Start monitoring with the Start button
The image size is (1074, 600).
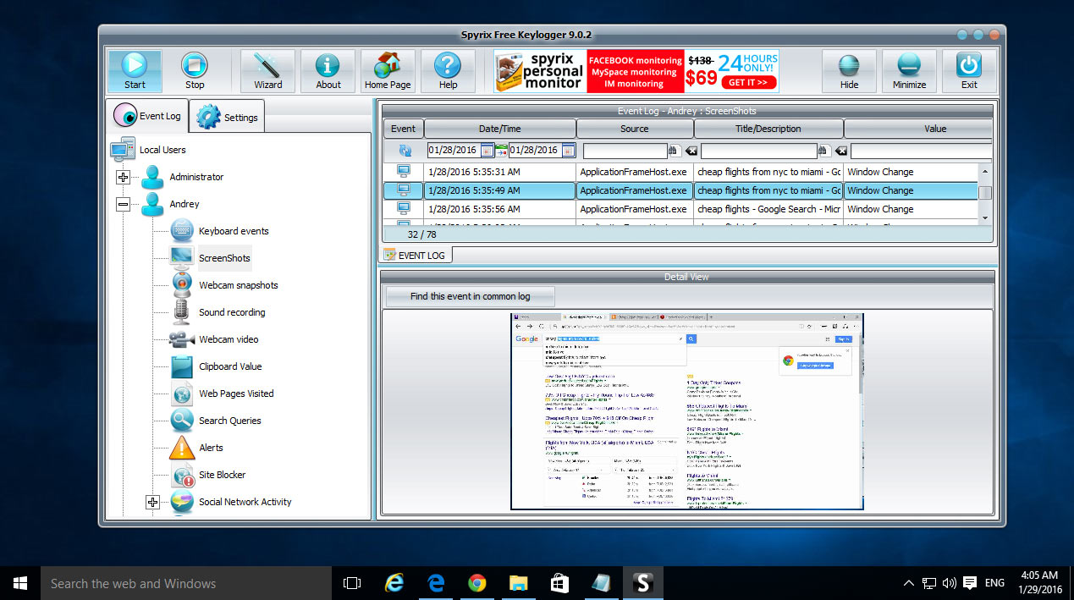tap(135, 71)
